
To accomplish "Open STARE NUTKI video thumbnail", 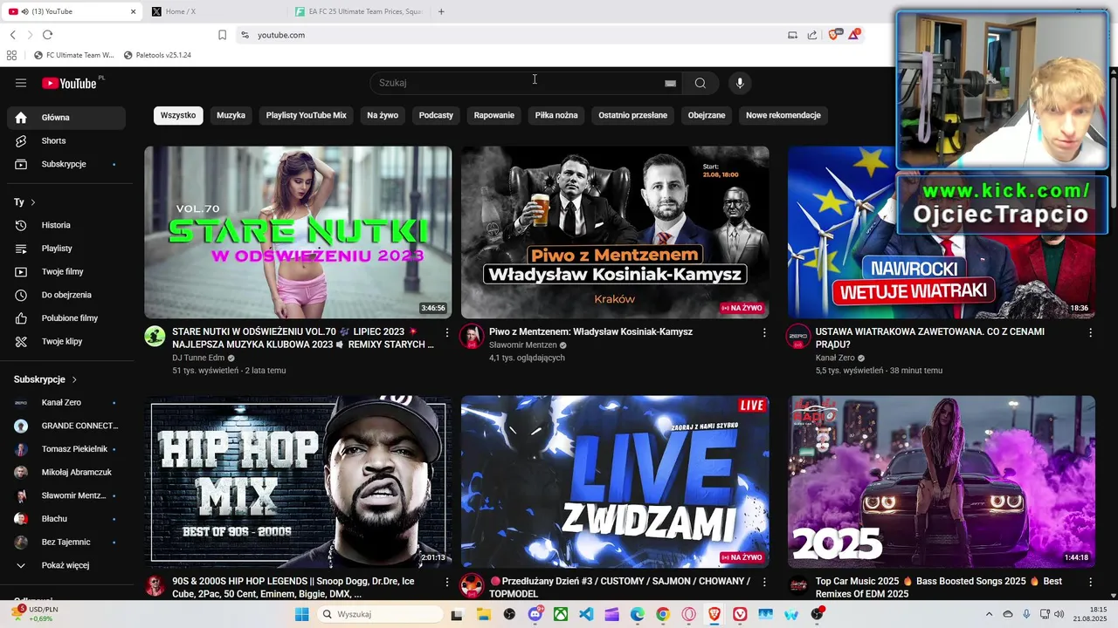I will coord(298,232).
